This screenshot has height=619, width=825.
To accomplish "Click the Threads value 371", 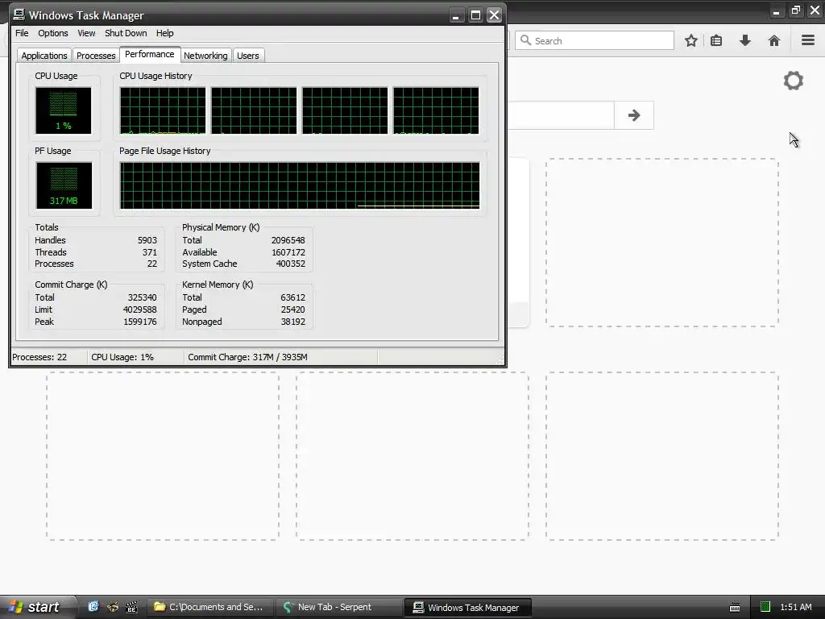I will 150,252.
